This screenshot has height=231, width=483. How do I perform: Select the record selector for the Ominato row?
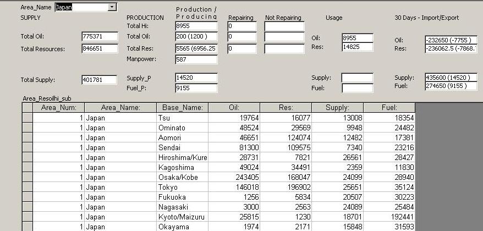[x=28, y=128]
